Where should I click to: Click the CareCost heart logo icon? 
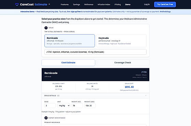(x=17, y=4)
